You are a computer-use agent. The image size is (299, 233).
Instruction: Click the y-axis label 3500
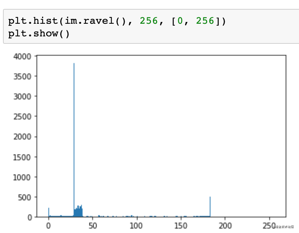(x=22, y=77)
